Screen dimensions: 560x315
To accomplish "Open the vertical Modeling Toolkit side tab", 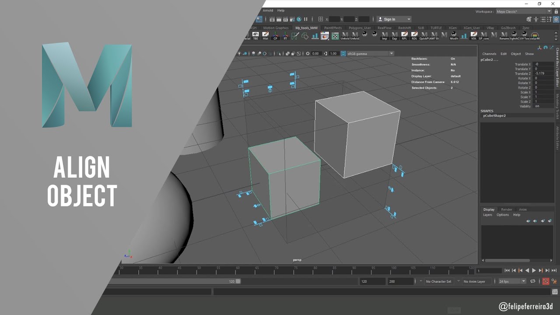I will click(557, 106).
